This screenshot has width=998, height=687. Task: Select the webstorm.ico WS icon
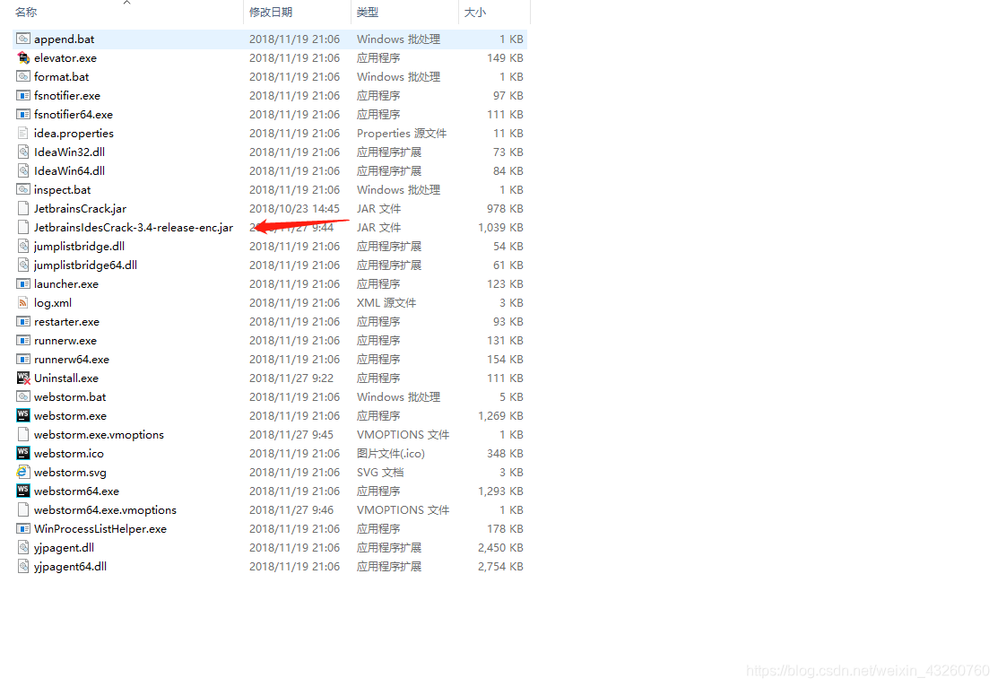click(23, 453)
